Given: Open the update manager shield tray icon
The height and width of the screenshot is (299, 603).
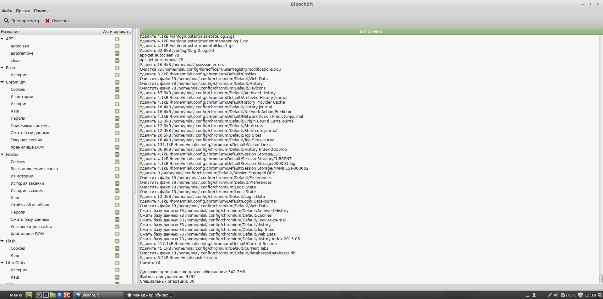Looking at the screenshot, I should pos(580,295).
